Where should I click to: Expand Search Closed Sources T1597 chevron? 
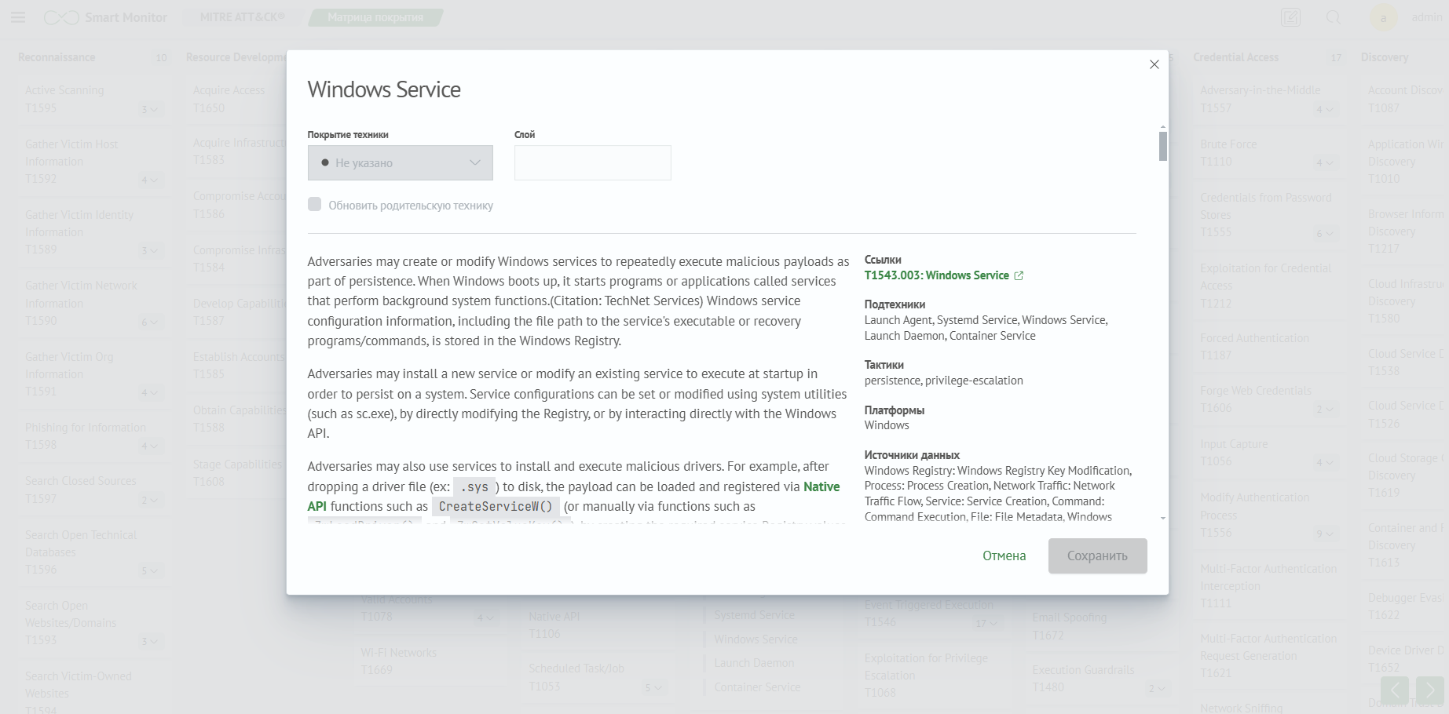(149, 500)
